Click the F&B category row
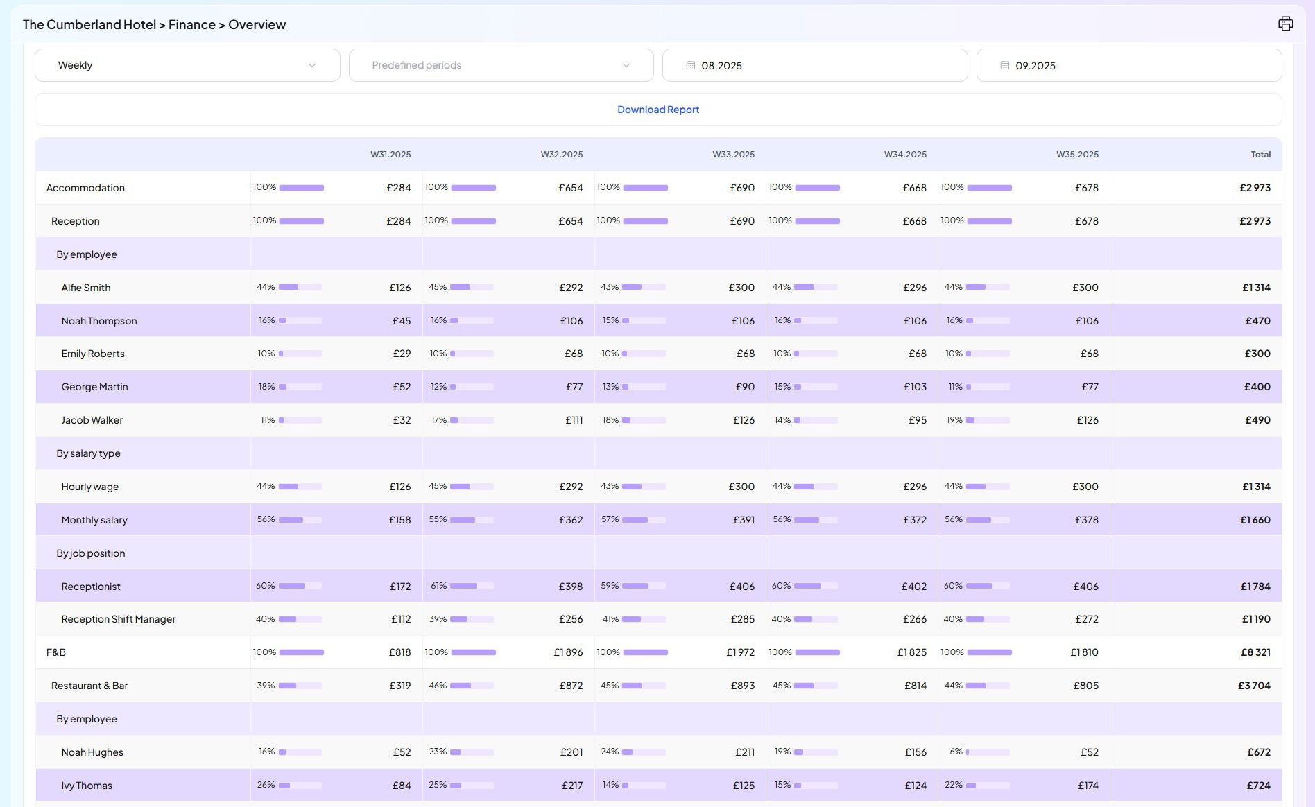This screenshot has width=1315, height=807. pyautogui.click(x=56, y=652)
